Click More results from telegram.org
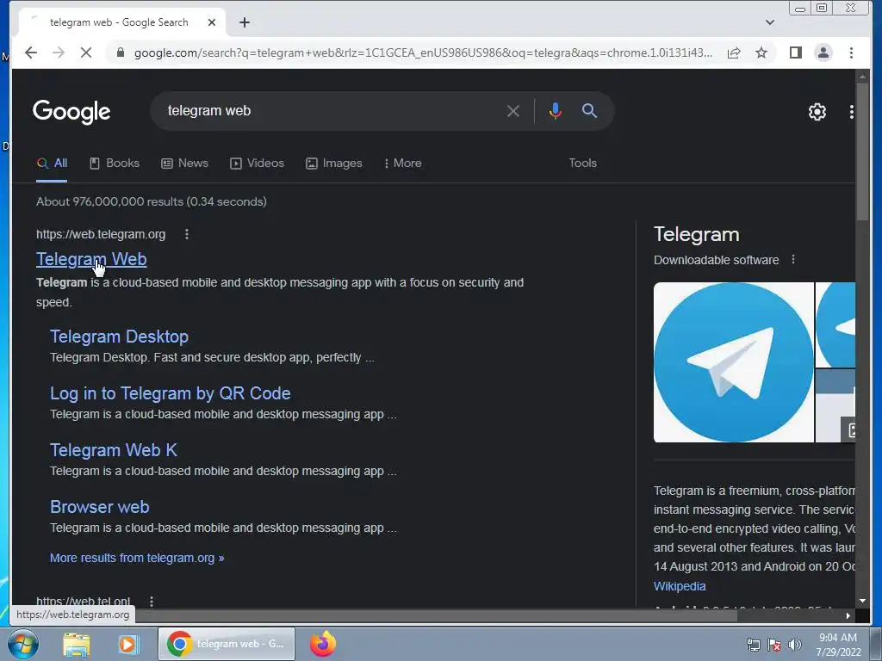 (137, 558)
